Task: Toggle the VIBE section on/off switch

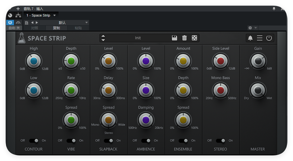Action: pyautogui.click(x=71, y=141)
